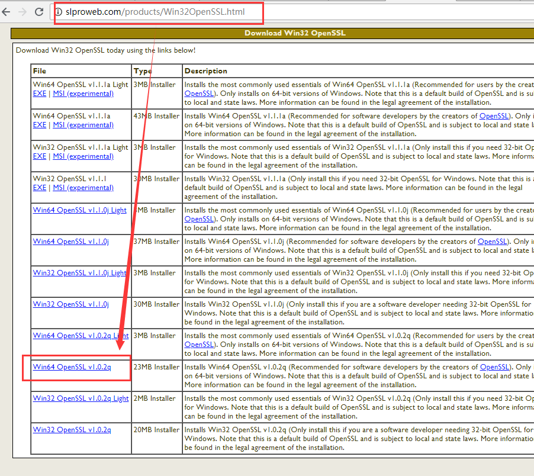
Task: Click EXE link under Win32 OpenSSL v1.1.1
Action: [x=40, y=188]
